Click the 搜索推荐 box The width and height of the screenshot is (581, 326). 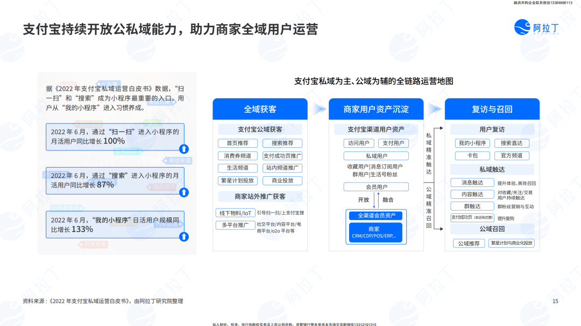coord(282,143)
